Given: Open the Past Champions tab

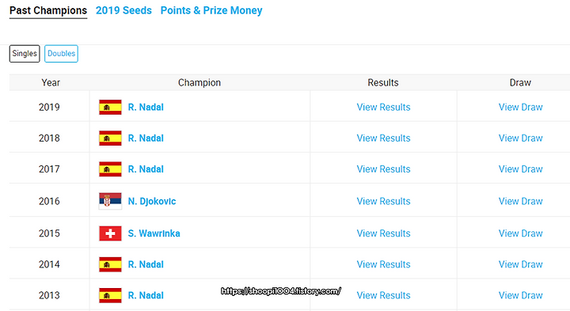Looking at the screenshot, I should (48, 10).
